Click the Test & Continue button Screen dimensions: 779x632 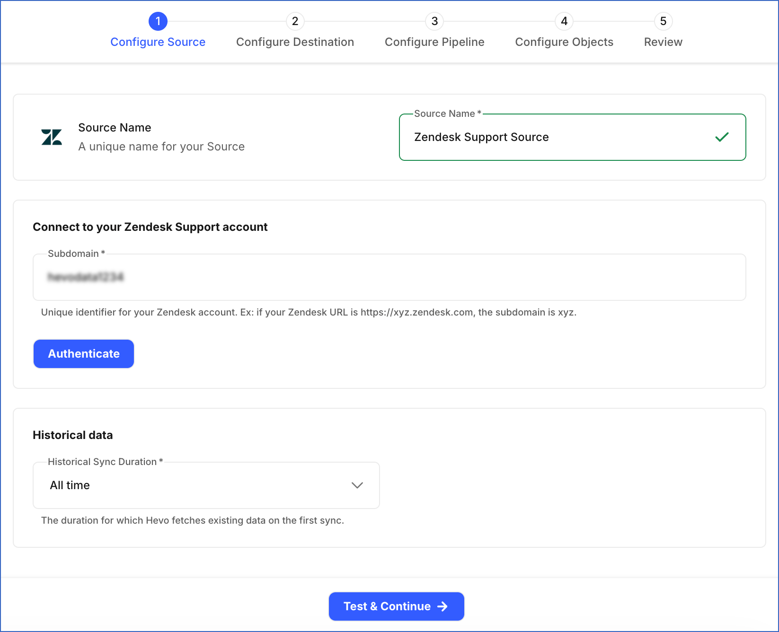(397, 606)
